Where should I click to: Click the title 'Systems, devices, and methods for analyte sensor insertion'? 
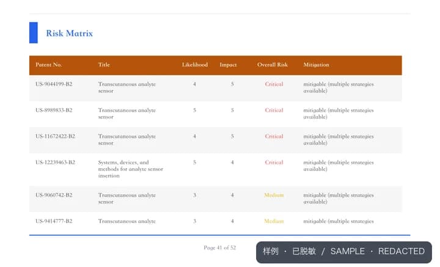(x=131, y=169)
